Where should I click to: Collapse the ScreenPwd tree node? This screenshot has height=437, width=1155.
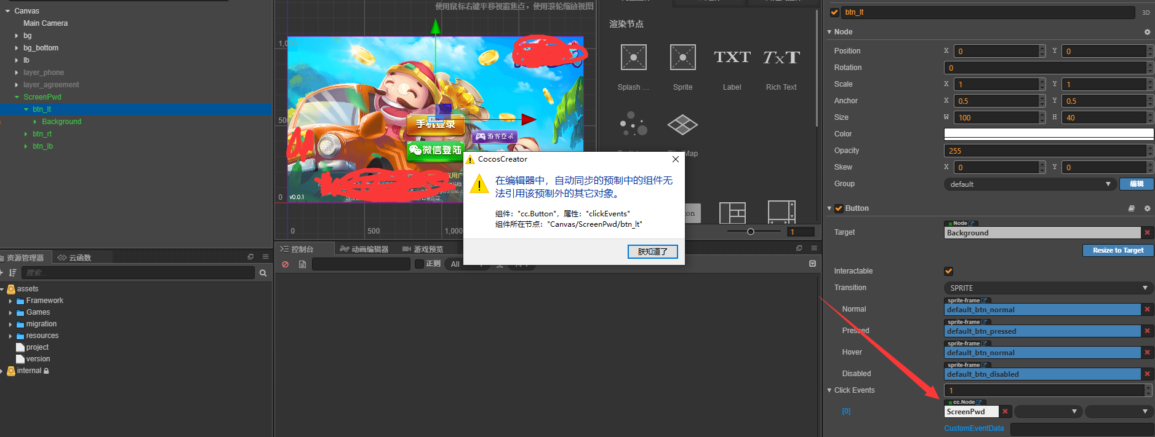coord(17,97)
